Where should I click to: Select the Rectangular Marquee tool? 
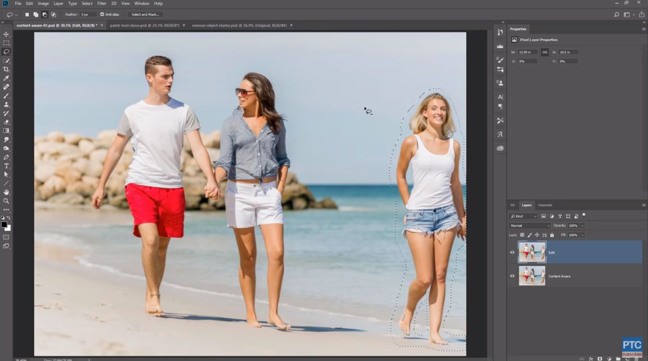6,43
